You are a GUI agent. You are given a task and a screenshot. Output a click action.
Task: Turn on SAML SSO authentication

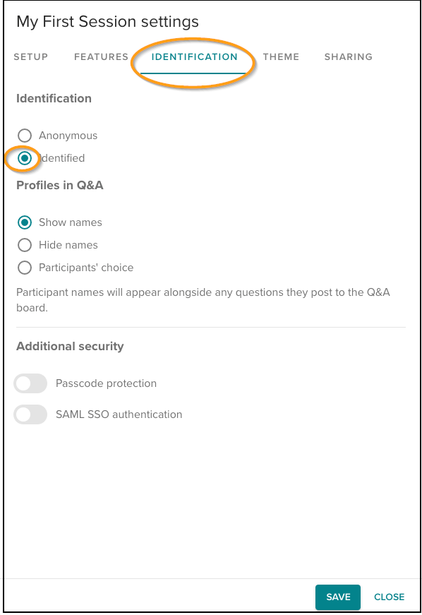(30, 414)
